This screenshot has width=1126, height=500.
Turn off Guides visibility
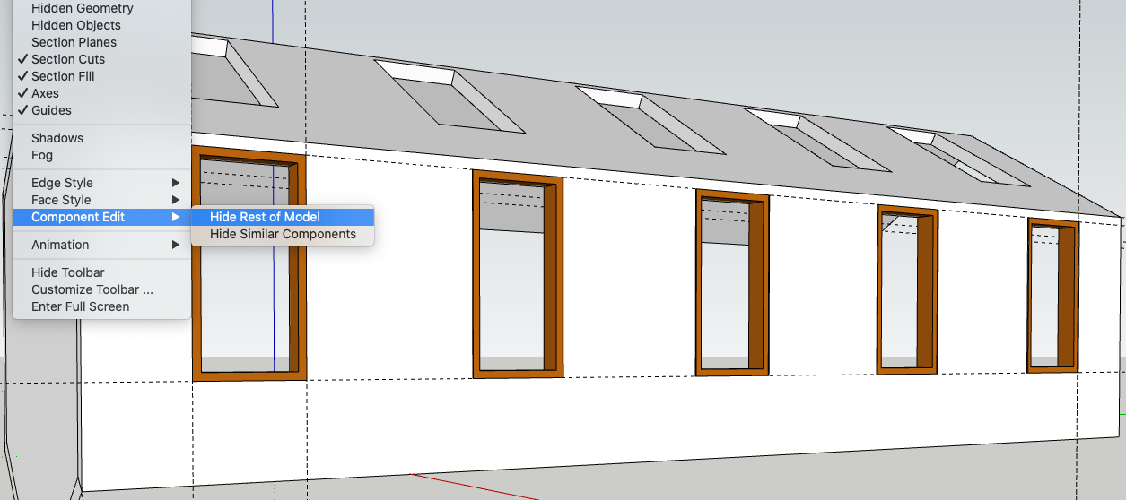click(101, 110)
